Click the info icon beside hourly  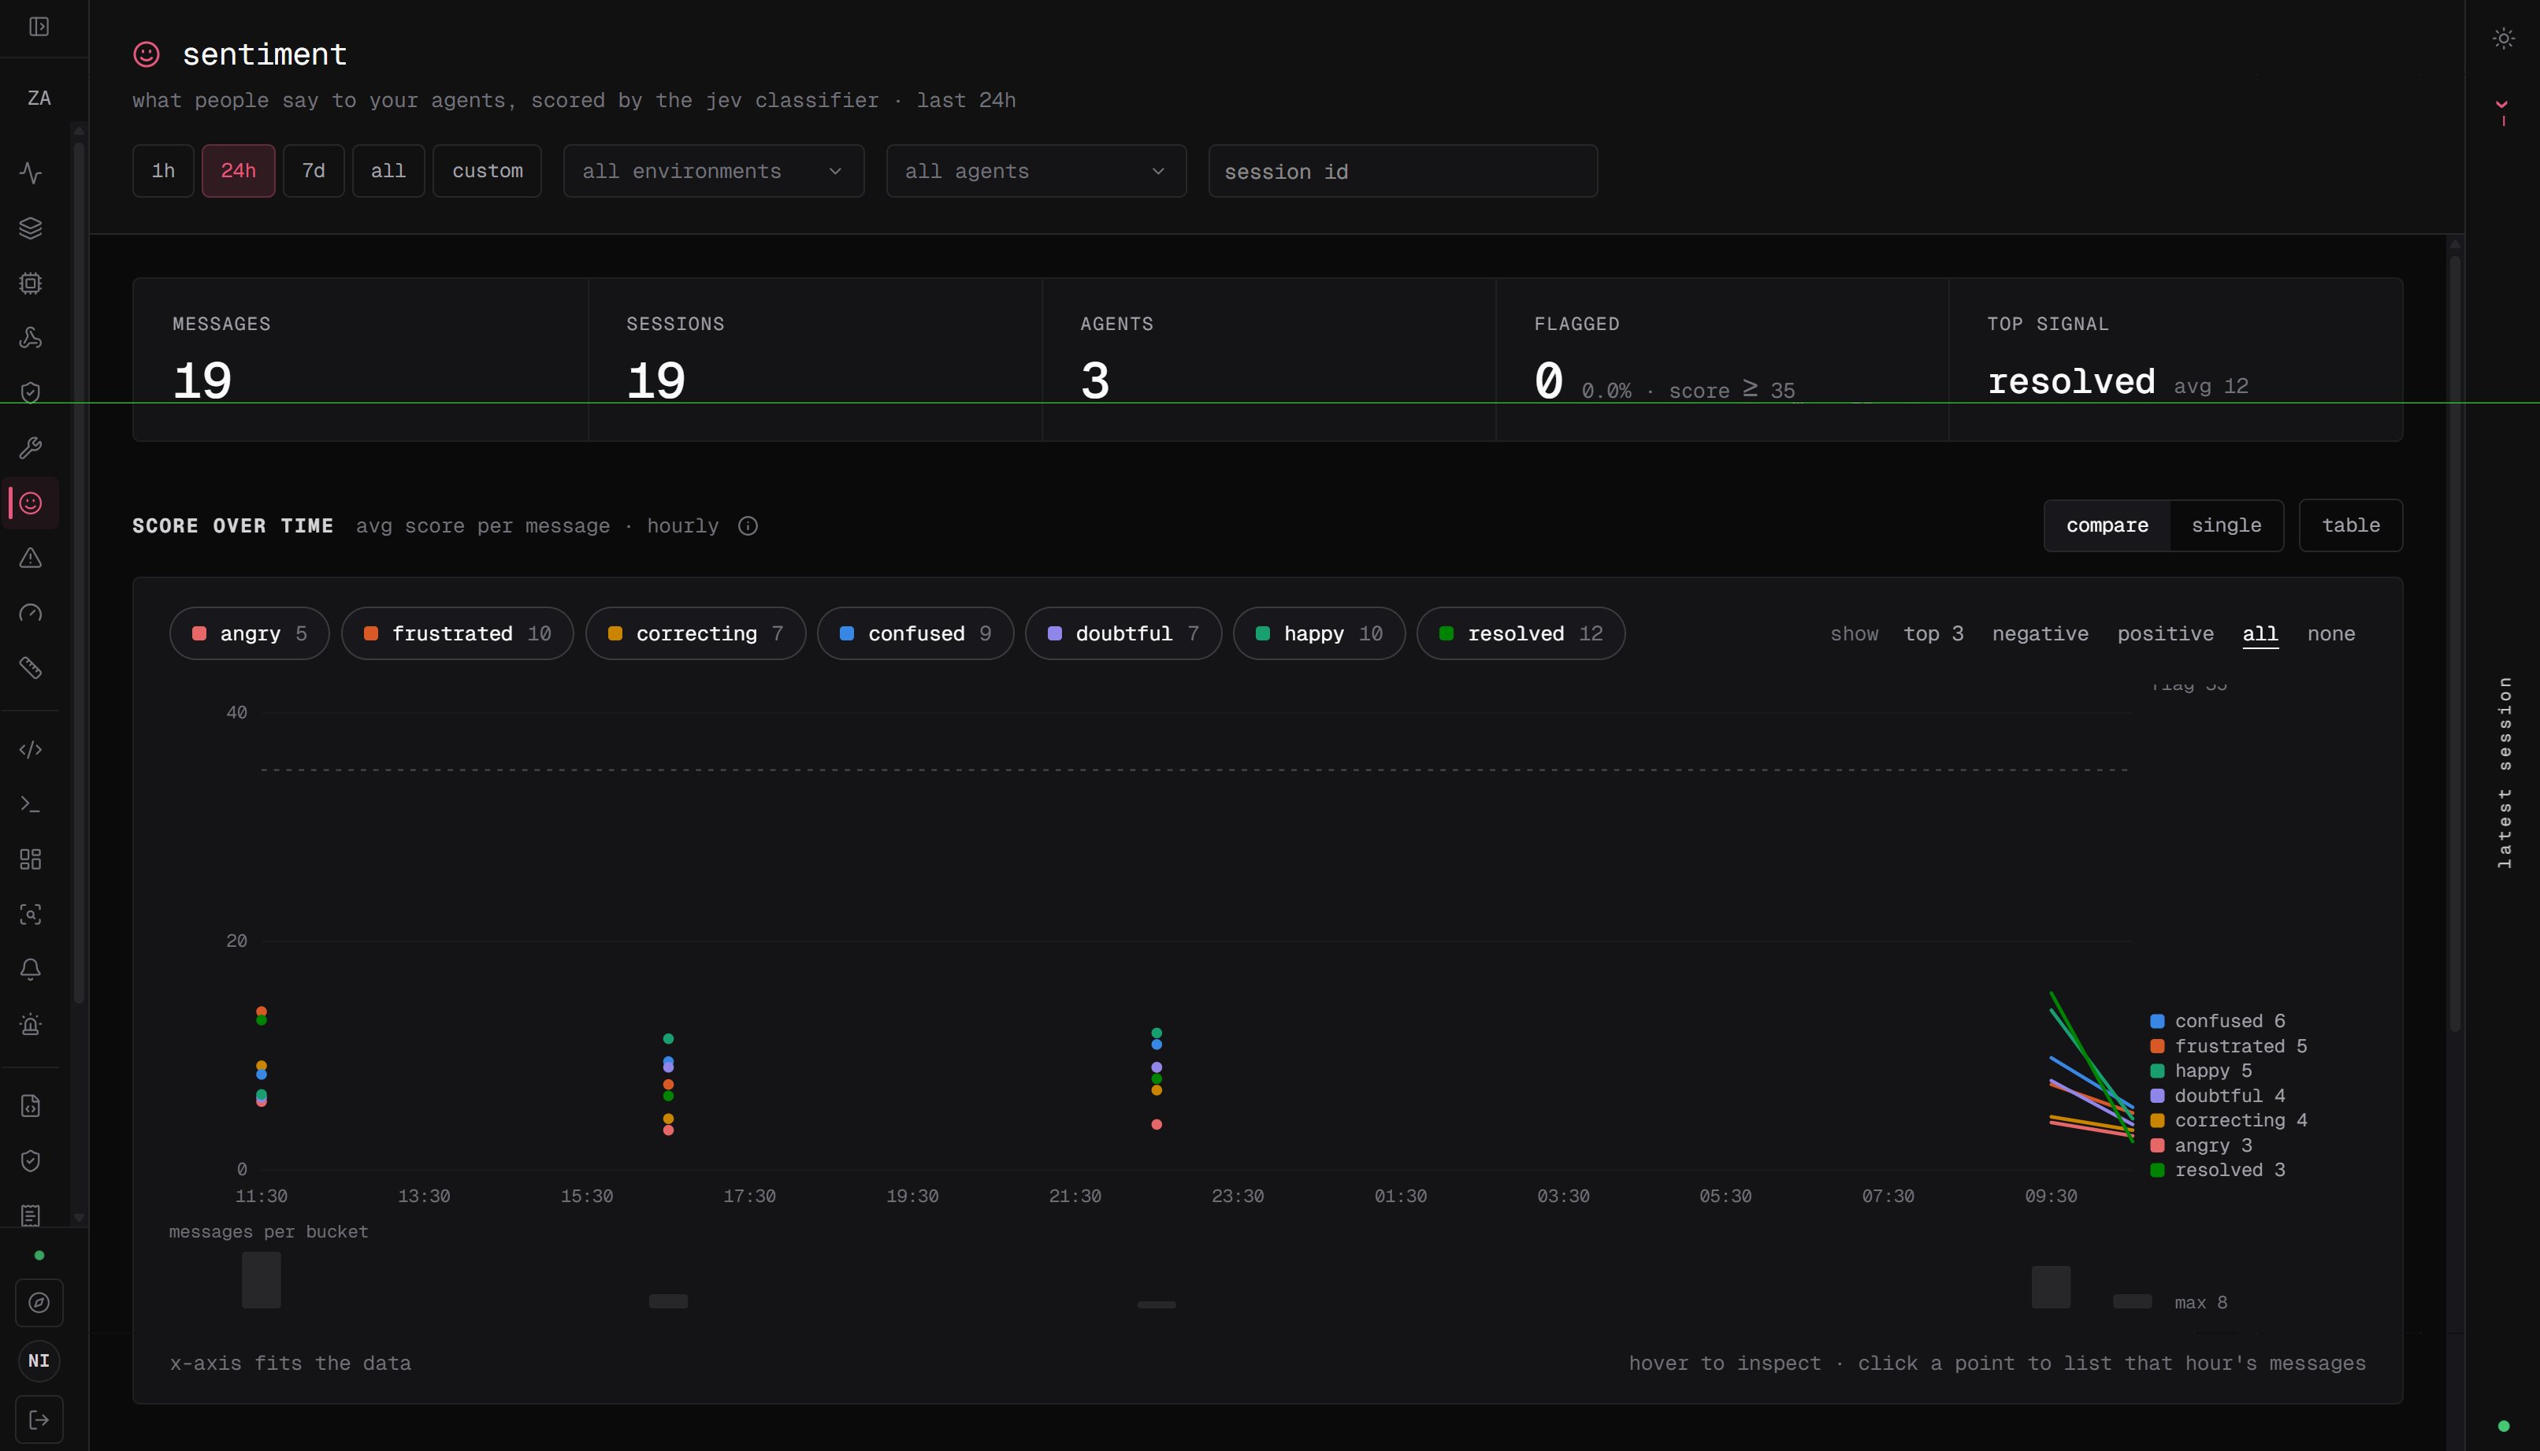748,526
